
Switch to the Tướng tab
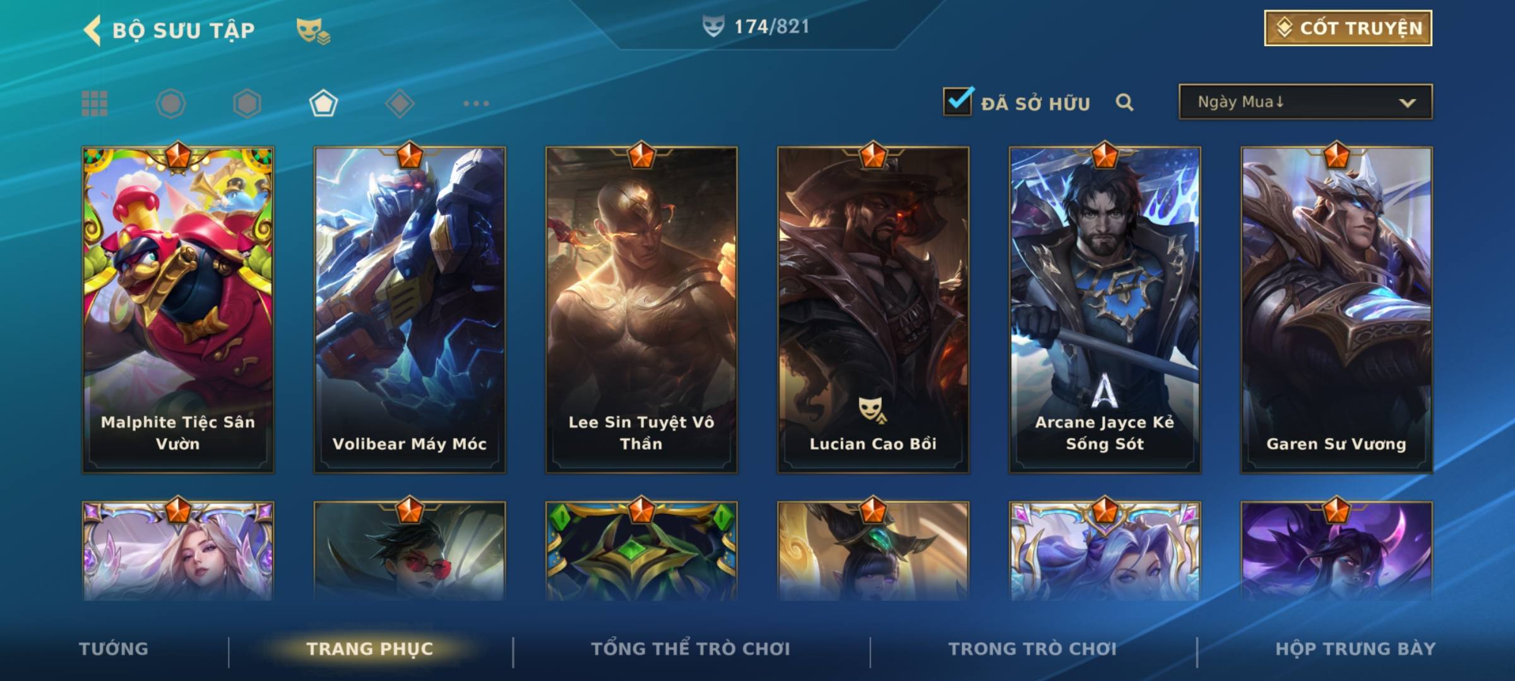pos(114,649)
